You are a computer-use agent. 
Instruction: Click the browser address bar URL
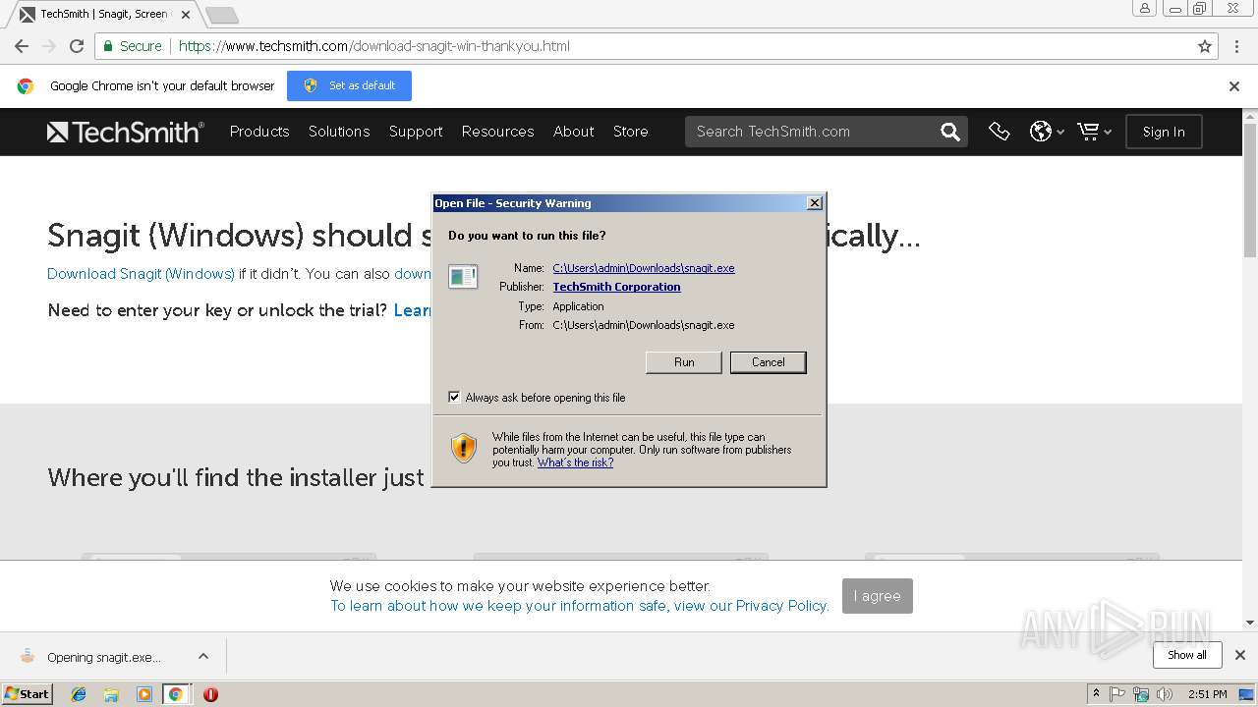(374, 46)
